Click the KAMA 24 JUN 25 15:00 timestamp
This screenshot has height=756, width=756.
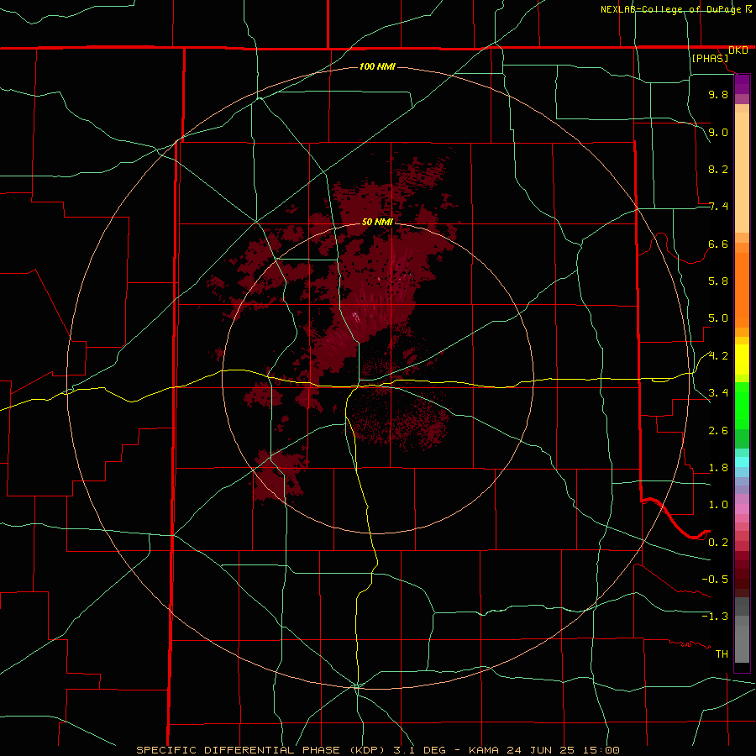coord(543,750)
